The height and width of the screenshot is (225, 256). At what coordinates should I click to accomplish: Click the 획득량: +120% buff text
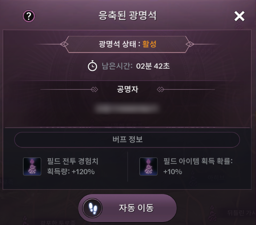point(71,172)
